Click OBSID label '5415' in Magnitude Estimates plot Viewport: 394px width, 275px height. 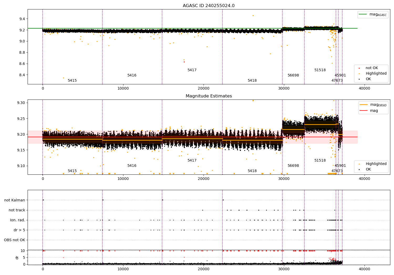pos(72,171)
